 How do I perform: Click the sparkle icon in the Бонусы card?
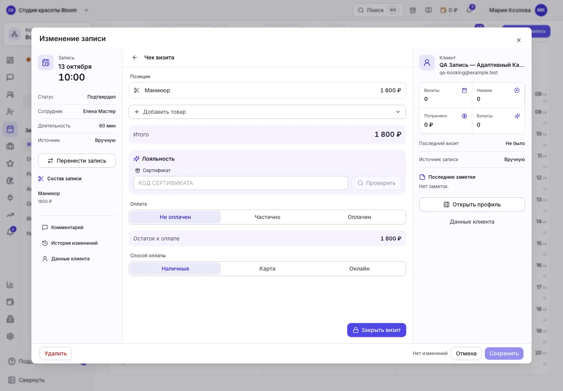(x=517, y=116)
